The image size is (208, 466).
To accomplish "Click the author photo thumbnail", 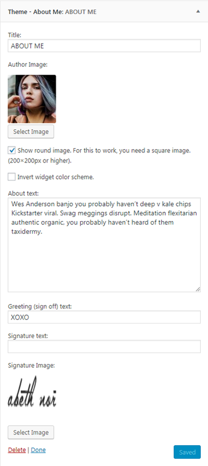I will coord(32,99).
